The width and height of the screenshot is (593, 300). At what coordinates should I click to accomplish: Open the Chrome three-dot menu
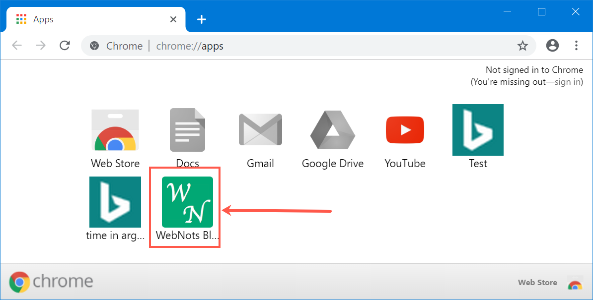pyautogui.click(x=576, y=45)
